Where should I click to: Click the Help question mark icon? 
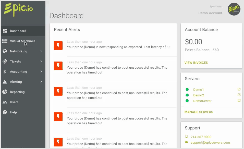click(x=5, y=112)
